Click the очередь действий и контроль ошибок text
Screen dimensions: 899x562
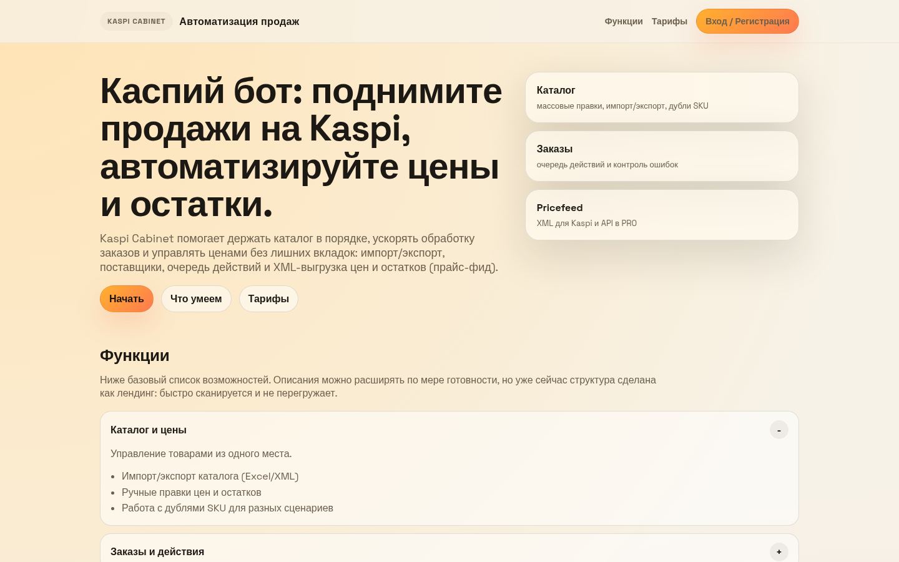pos(607,164)
